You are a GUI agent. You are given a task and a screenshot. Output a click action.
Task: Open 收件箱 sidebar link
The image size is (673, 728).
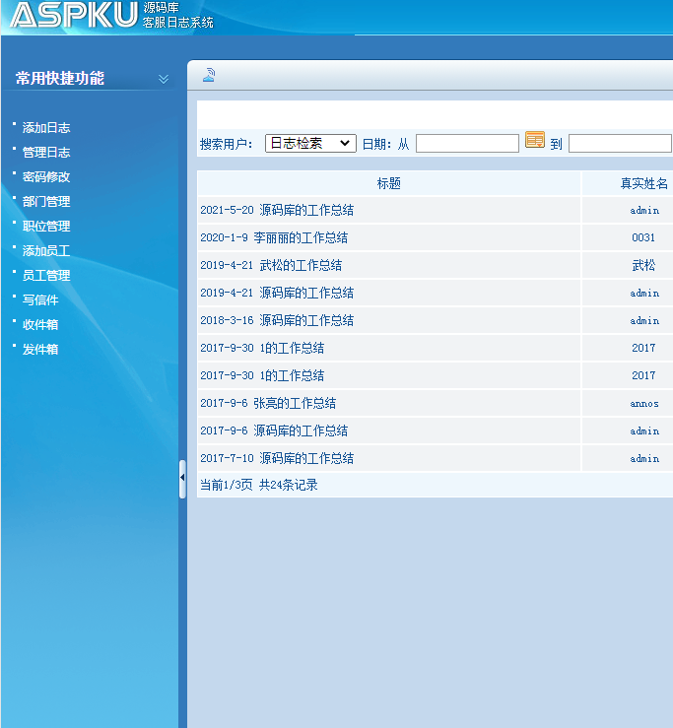[x=40, y=324]
